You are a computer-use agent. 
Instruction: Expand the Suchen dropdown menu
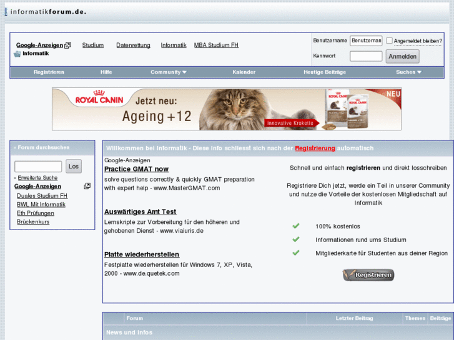[x=408, y=72]
